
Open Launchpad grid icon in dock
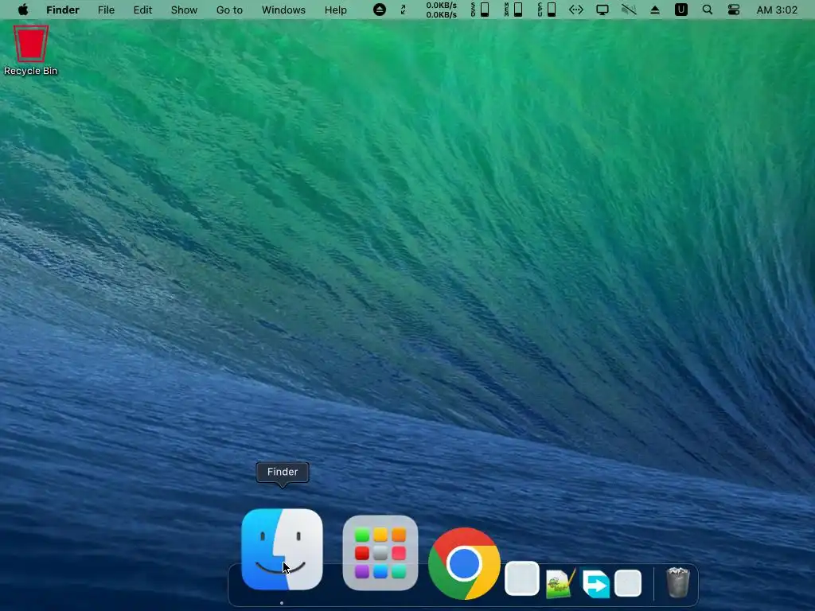tap(380, 553)
